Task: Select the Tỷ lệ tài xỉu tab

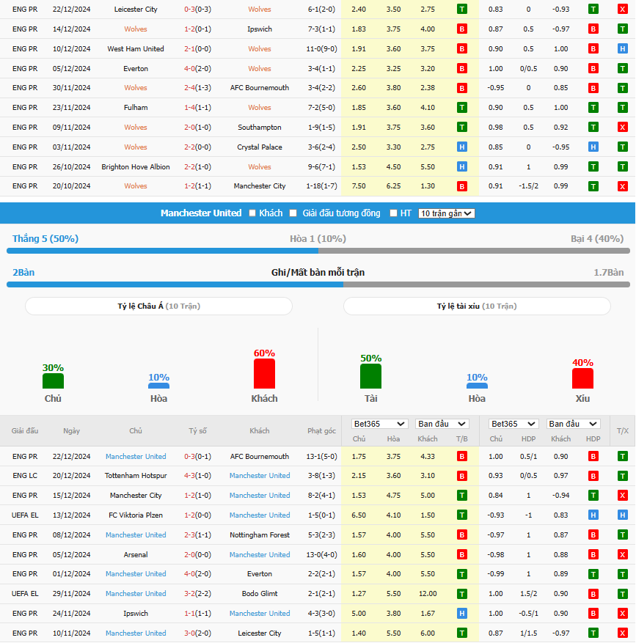Action: click(x=477, y=306)
